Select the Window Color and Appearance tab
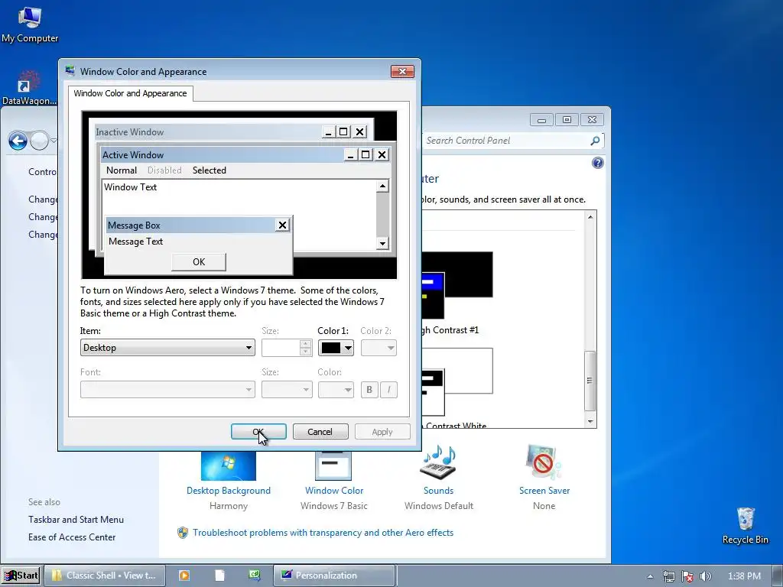 [x=130, y=93]
